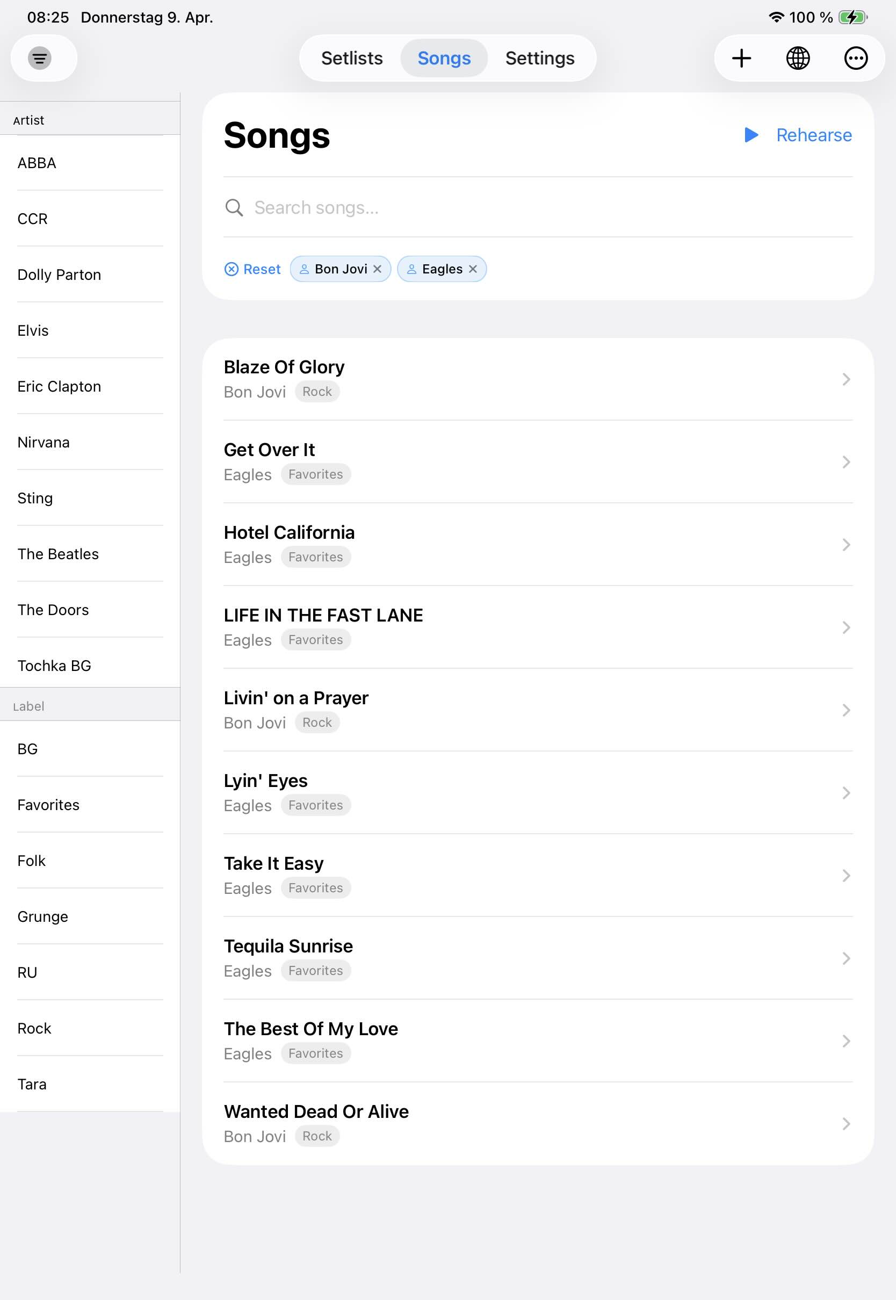Filter by artist The Beatles
The width and height of the screenshot is (896, 1300).
(90, 553)
